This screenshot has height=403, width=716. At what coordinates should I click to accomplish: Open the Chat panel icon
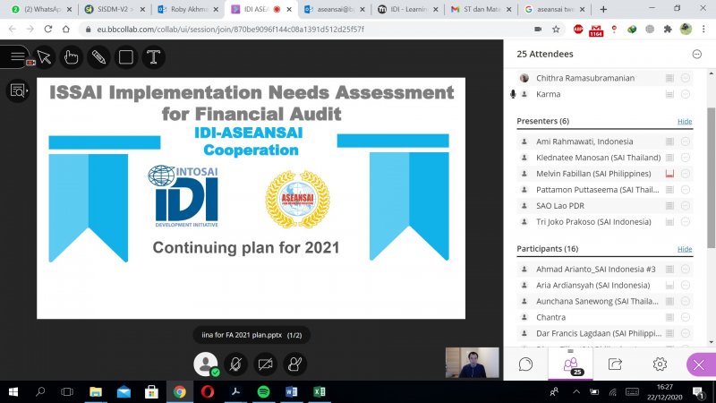tap(526, 364)
